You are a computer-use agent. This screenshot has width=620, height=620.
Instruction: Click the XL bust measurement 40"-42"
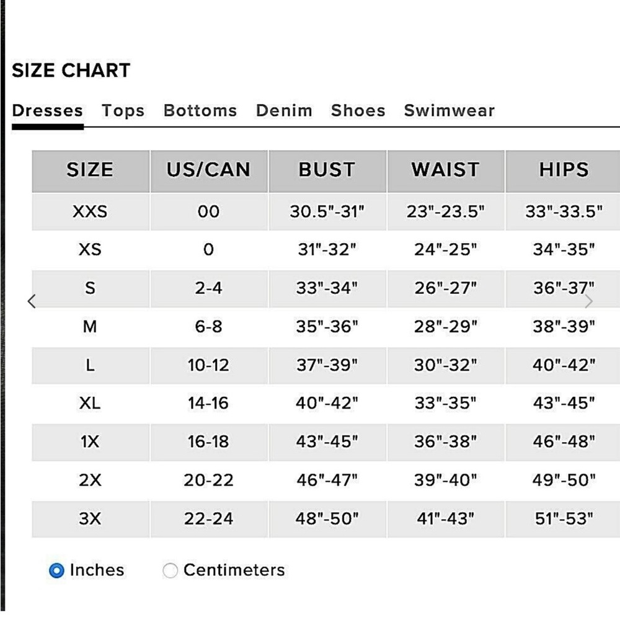pyautogui.click(x=327, y=403)
